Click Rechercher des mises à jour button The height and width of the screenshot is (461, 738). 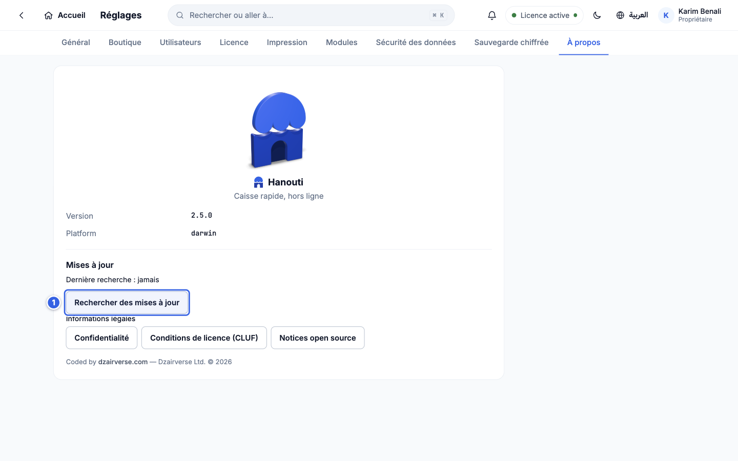coord(127,303)
